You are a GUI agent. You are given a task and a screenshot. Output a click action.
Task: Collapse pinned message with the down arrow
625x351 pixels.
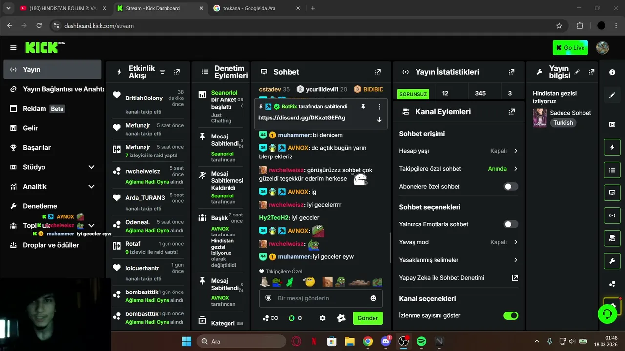379,119
